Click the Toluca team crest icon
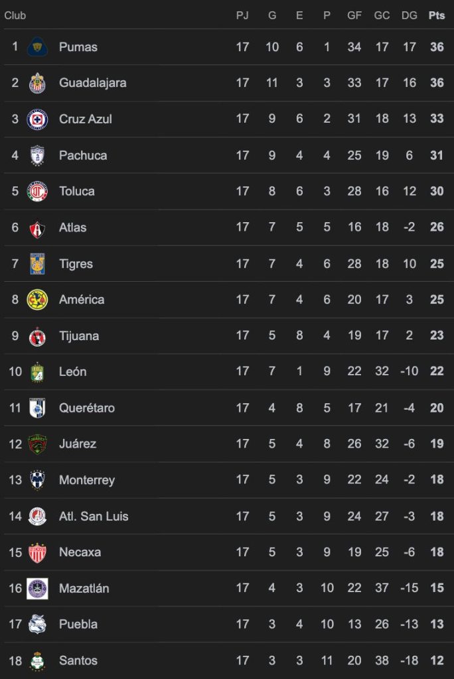 (x=37, y=192)
